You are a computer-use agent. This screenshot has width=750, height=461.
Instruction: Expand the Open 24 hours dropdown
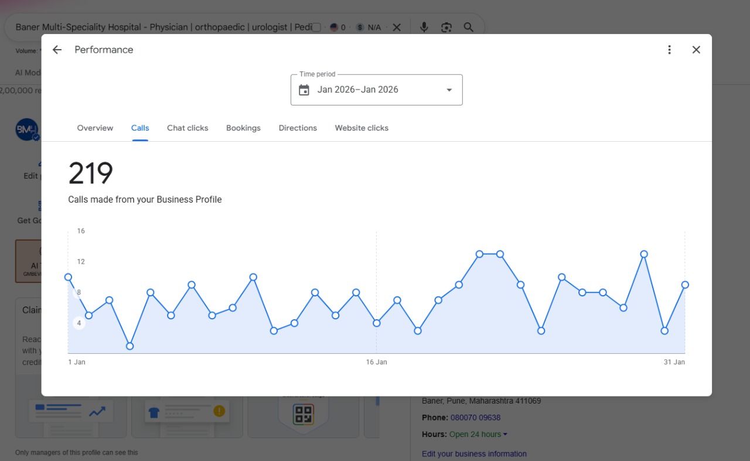click(x=505, y=435)
